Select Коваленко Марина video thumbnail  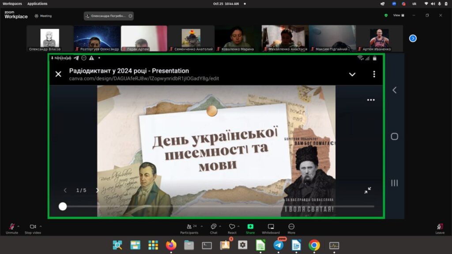pyautogui.click(x=238, y=38)
